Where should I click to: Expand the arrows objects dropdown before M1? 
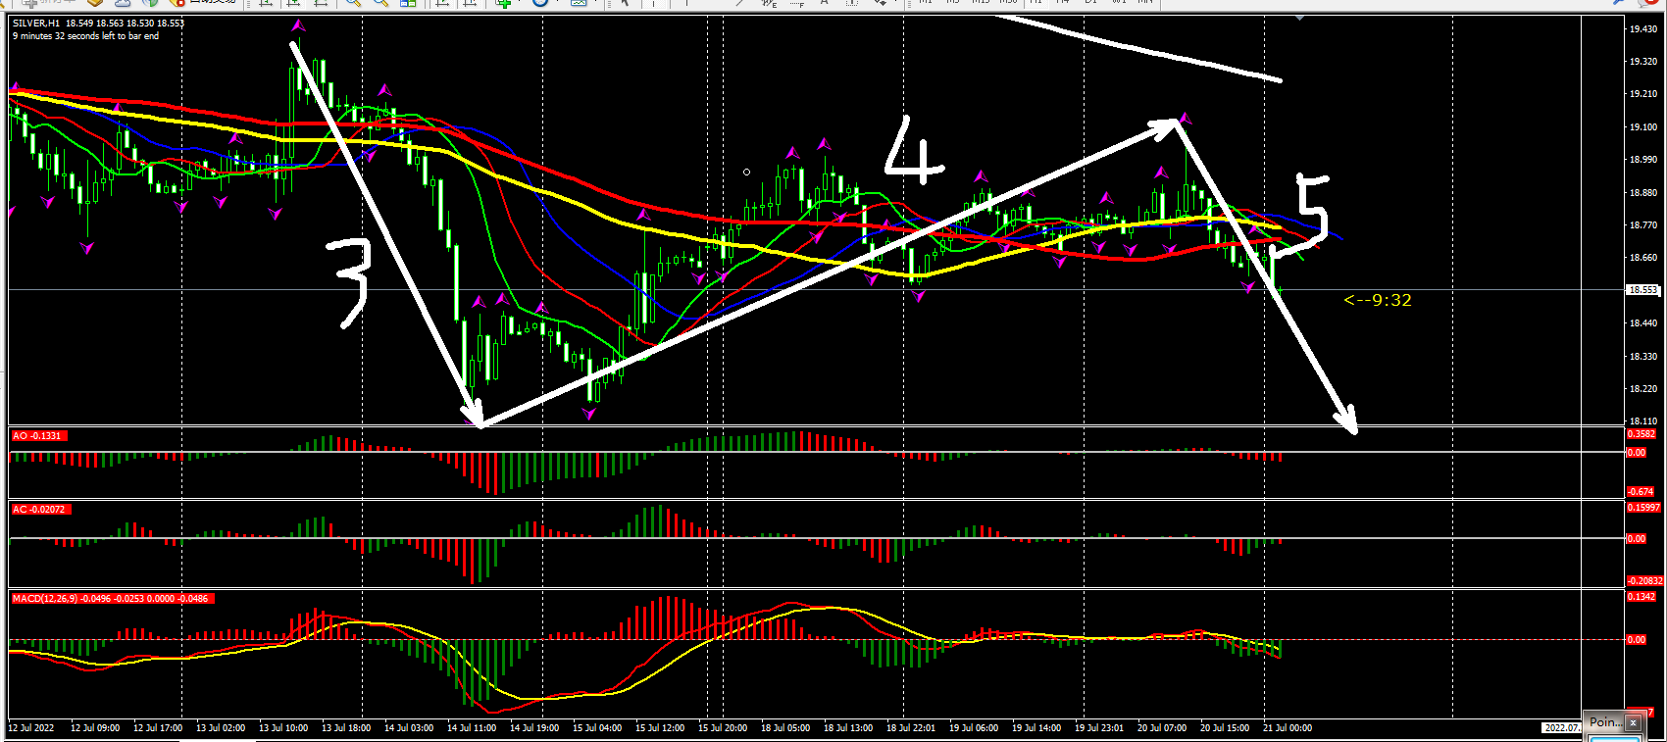click(895, 3)
